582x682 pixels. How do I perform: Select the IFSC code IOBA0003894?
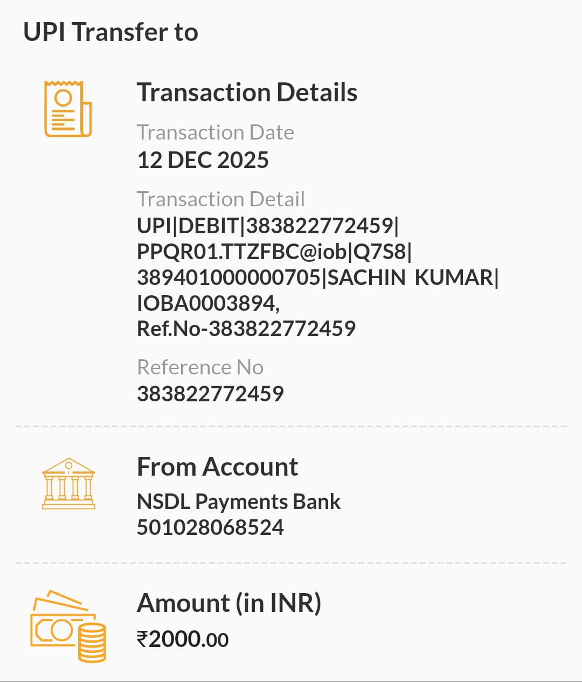207,303
